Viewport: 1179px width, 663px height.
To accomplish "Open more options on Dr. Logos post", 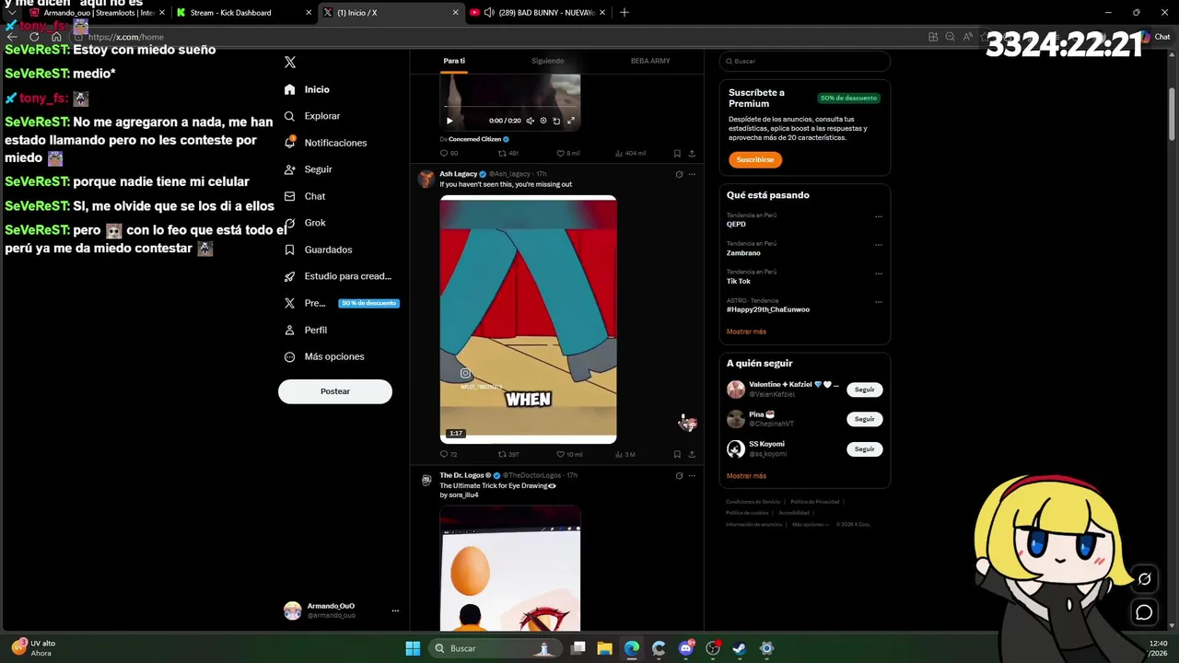I will [x=692, y=476].
